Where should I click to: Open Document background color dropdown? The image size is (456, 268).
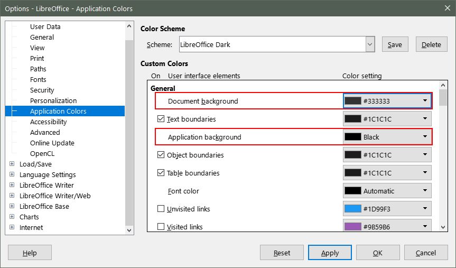(425, 101)
